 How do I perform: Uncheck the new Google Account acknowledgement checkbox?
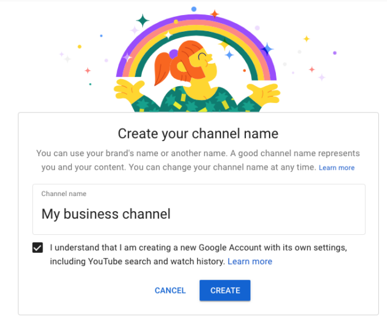(37, 247)
